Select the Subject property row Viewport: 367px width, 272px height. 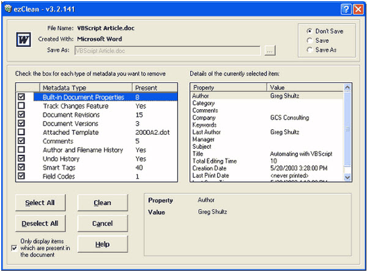point(267,146)
